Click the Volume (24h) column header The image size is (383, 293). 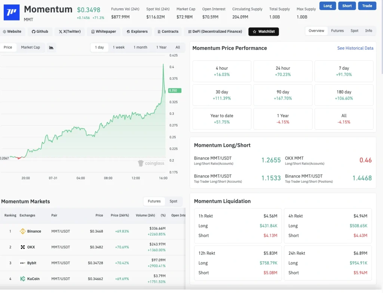click(x=145, y=215)
